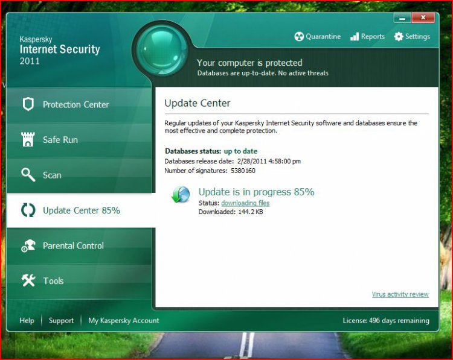Click License: 496 days remaining

tap(386, 320)
